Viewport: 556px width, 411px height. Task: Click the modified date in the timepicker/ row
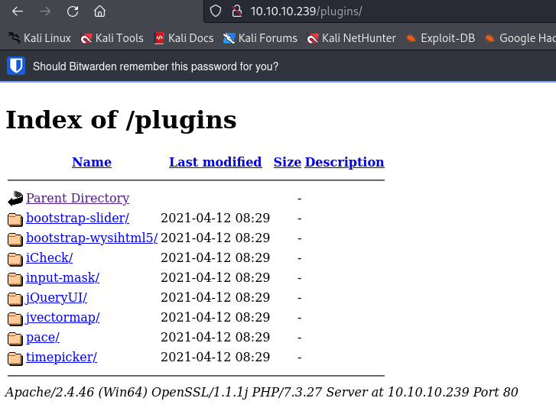(x=215, y=357)
